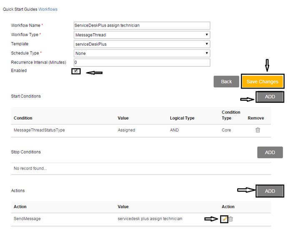Add a new Stop Condition
296x236 pixels.
pyautogui.click(x=270, y=152)
